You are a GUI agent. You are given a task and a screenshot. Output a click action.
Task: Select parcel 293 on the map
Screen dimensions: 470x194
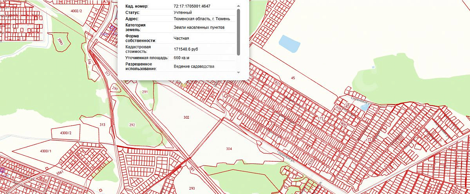[192, 189]
